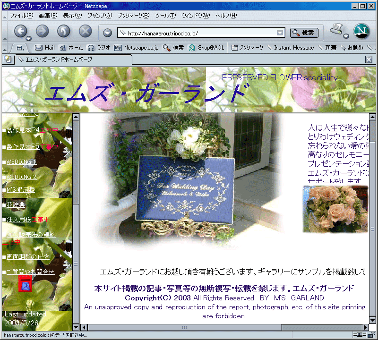Screen dimensions: 378x340
Task: Click the horizontal scrollbar's left arrow
Action: tap(84, 327)
